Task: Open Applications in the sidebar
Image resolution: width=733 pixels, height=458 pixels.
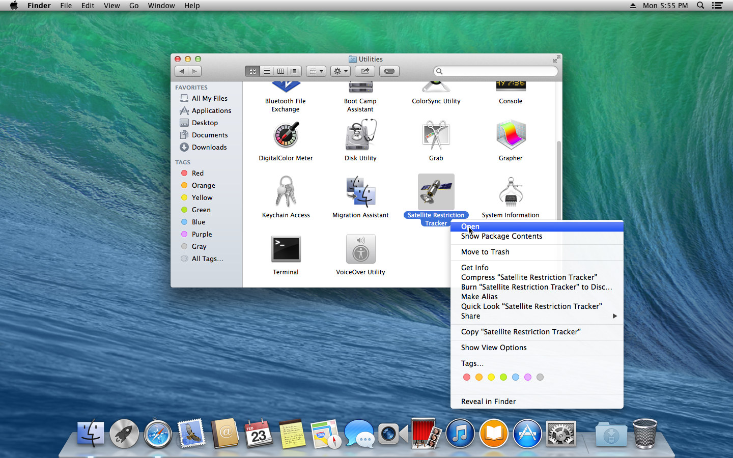Action: click(x=211, y=110)
